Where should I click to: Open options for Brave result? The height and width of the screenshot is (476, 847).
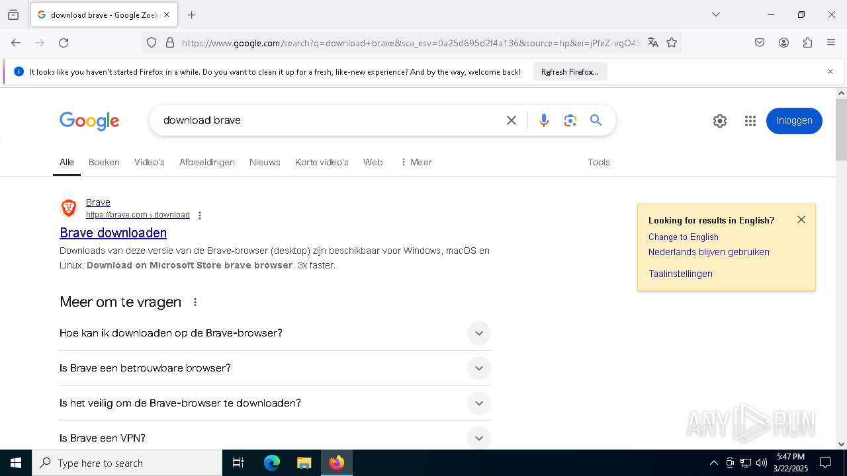(x=200, y=215)
